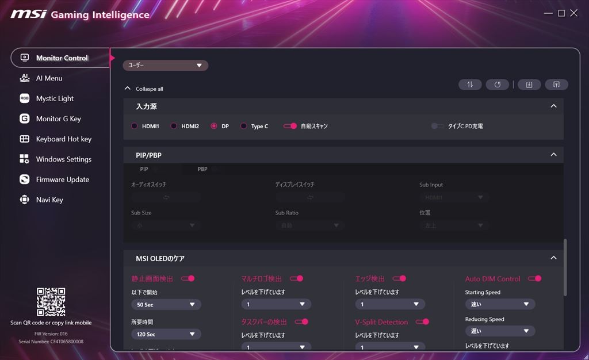
Task: Open the 50 Sec start time dropdown
Action: pyautogui.click(x=166, y=304)
